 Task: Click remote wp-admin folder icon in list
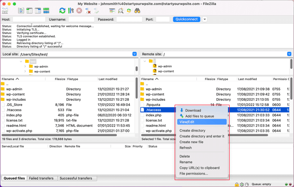click(x=142, y=89)
